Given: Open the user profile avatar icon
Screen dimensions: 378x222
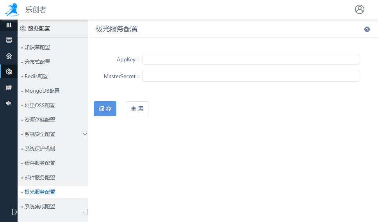Looking at the screenshot, I should (x=359, y=9).
